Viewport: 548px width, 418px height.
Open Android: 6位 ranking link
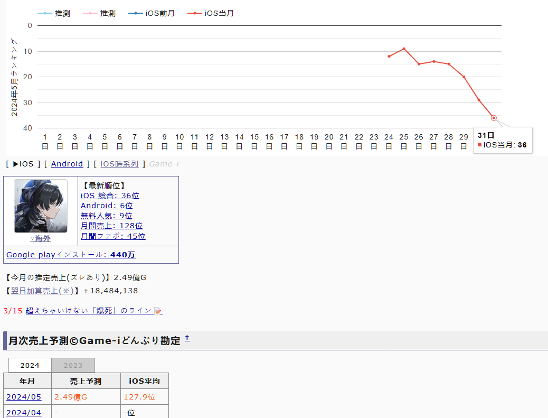pyautogui.click(x=107, y=206)
